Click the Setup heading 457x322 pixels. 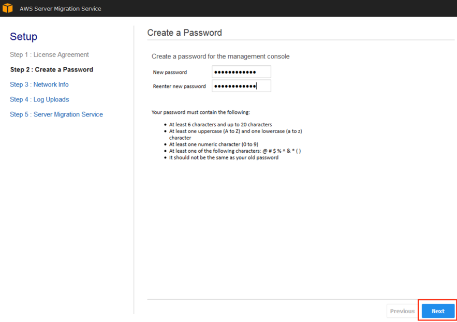pyautogui.click(x=24, y=36)
